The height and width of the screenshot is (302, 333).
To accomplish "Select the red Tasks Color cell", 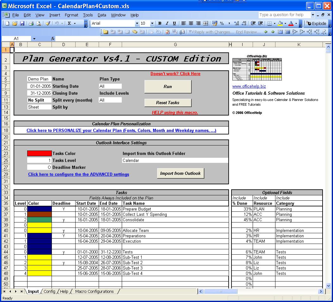I will pyautogui.click(x=39, y=153).
